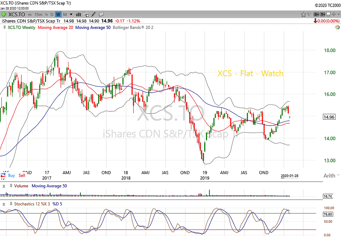Click the Volume indicator label
Screen dimensions: 341x238
pos(21,186)
